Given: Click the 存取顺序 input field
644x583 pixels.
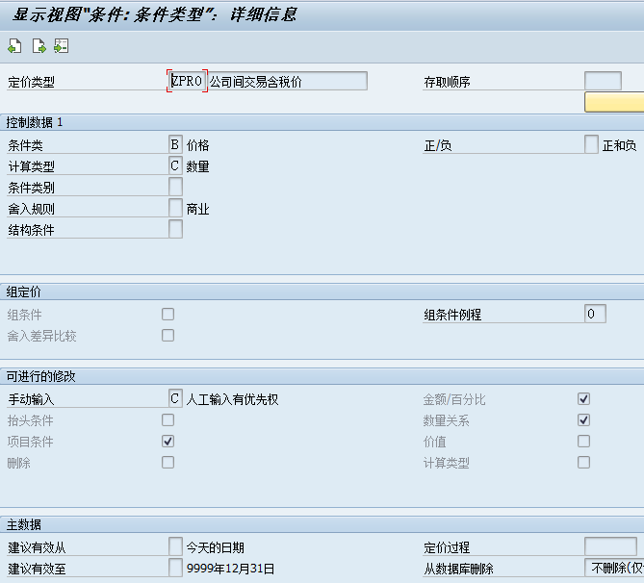Looking at the screenshot, I should pyautogui.click(x=603, y=81).
